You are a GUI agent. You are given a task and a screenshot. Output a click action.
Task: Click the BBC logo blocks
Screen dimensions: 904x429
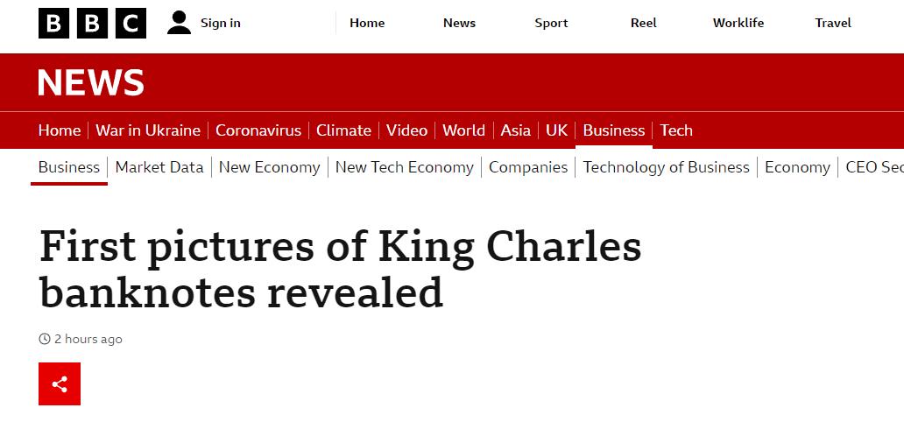(x=92, y=23)
